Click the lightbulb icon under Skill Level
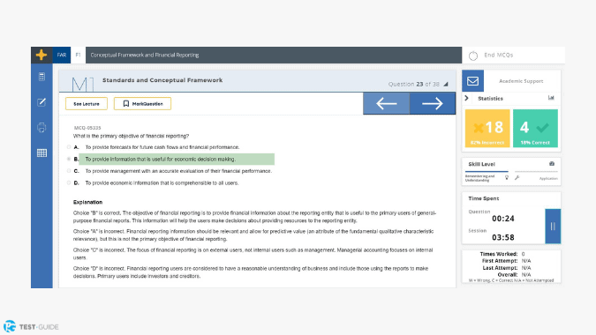This screenshot has height=335, width=596. 507,177
